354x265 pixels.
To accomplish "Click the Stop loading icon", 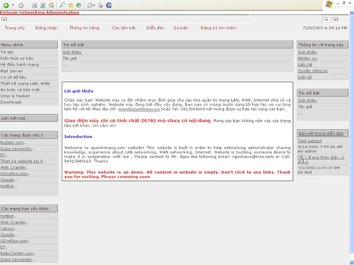I will 35,5.
